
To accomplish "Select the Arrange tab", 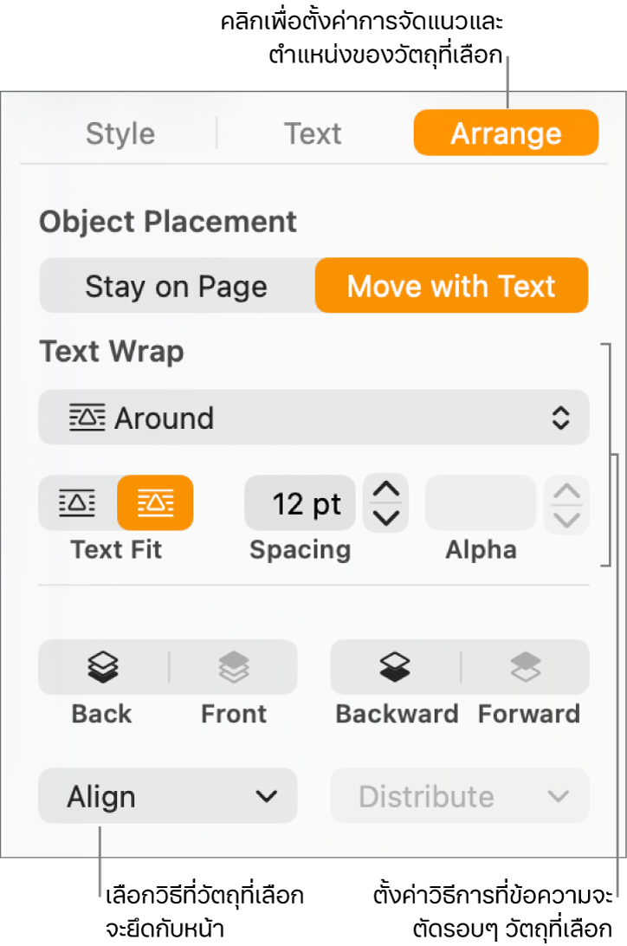I will pyautogui.click(x=506, y=133).
